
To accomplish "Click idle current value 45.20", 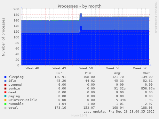I will tap(61, 81).
